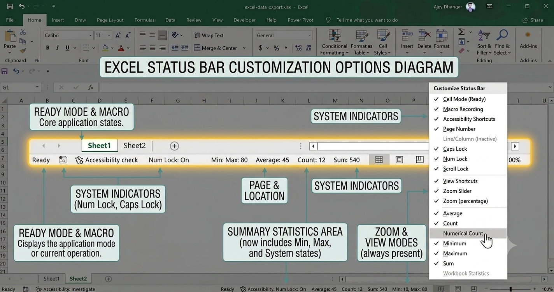Switch to the Page Layout tab
This screenshot has width=554, height=292.
(x=110, y=20)
